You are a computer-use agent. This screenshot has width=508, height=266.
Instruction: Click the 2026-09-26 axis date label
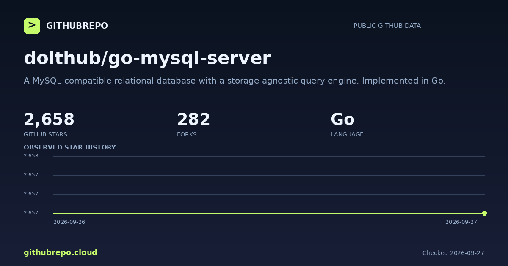(69, 222)
